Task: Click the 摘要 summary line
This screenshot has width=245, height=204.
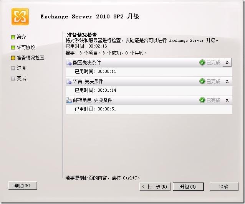Action: pos(106,53)
